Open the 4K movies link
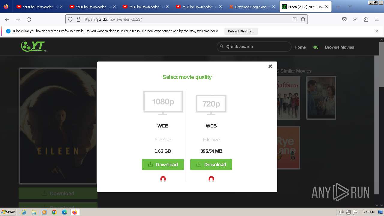The width and height of the screenshot is (384, 216). [x=315, y=47]
